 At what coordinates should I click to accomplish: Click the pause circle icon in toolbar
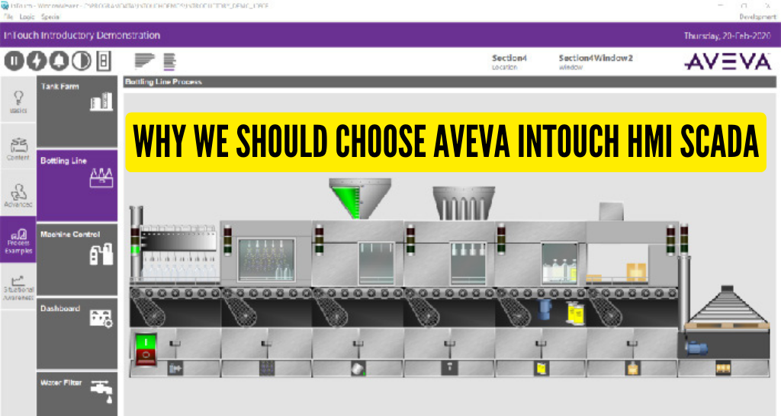coord(14,61)
